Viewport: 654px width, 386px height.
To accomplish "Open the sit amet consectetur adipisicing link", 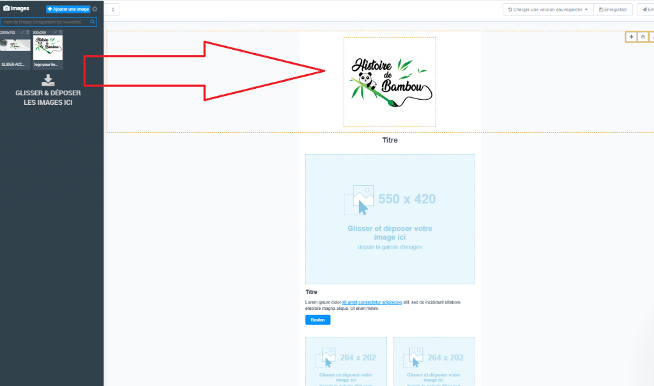I will point(372,302).
